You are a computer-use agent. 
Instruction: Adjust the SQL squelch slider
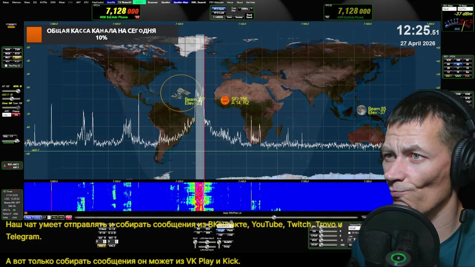(x=11, y=141)
